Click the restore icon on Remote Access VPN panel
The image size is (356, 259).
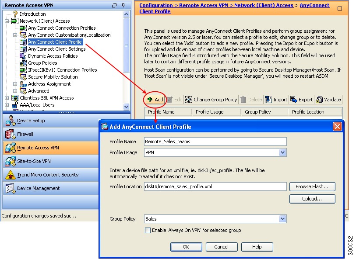(114, 5)
